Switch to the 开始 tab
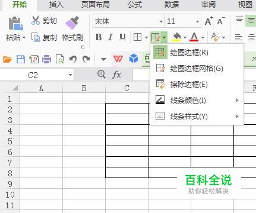Screen dimensions: 256x213 point(20,4)
